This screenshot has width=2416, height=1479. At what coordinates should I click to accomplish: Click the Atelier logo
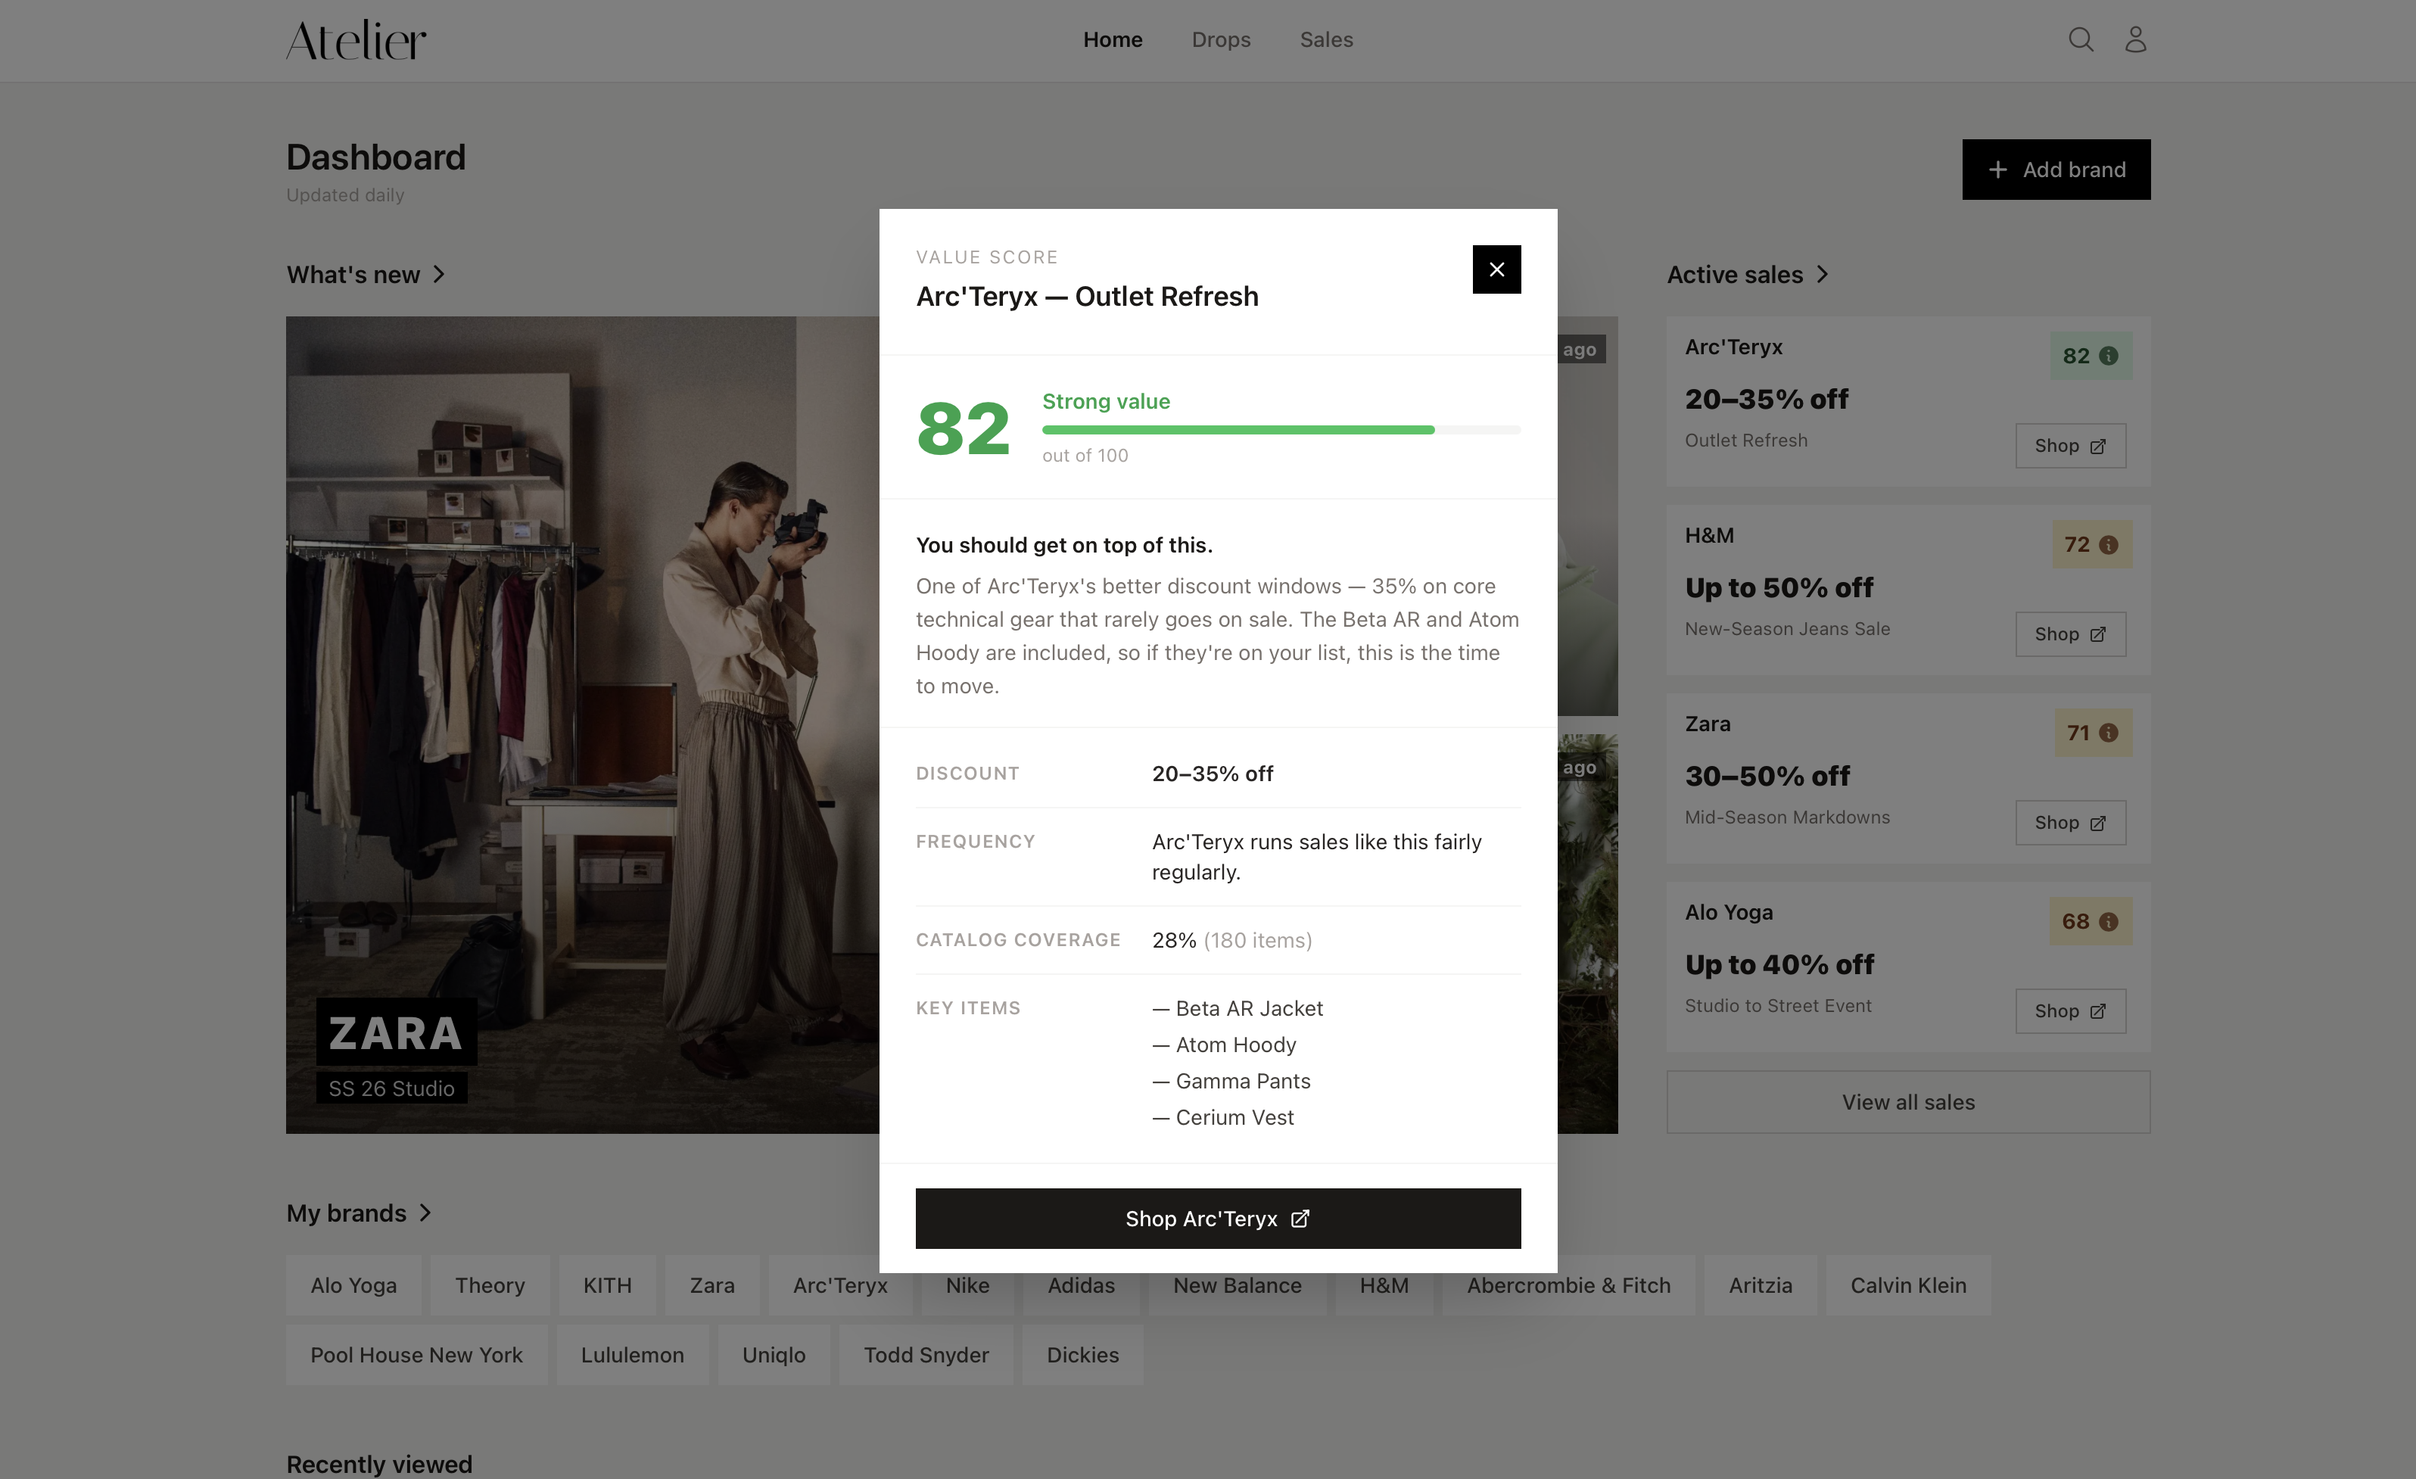click(356, 40)
